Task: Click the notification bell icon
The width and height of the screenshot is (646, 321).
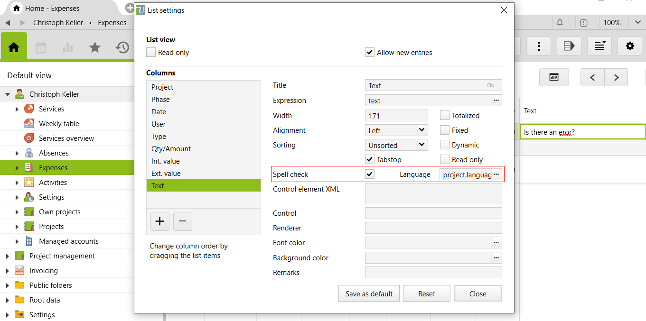Action: pos(560,23)
